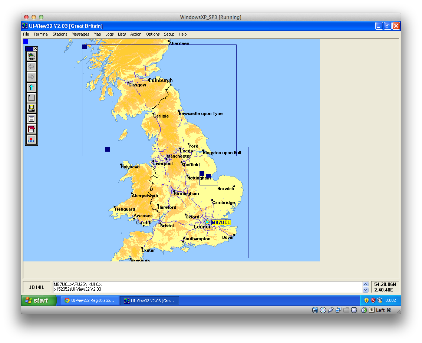The image size is (422, 343).
Task: Click the London city label on map
Action: (x=203, y=227)
